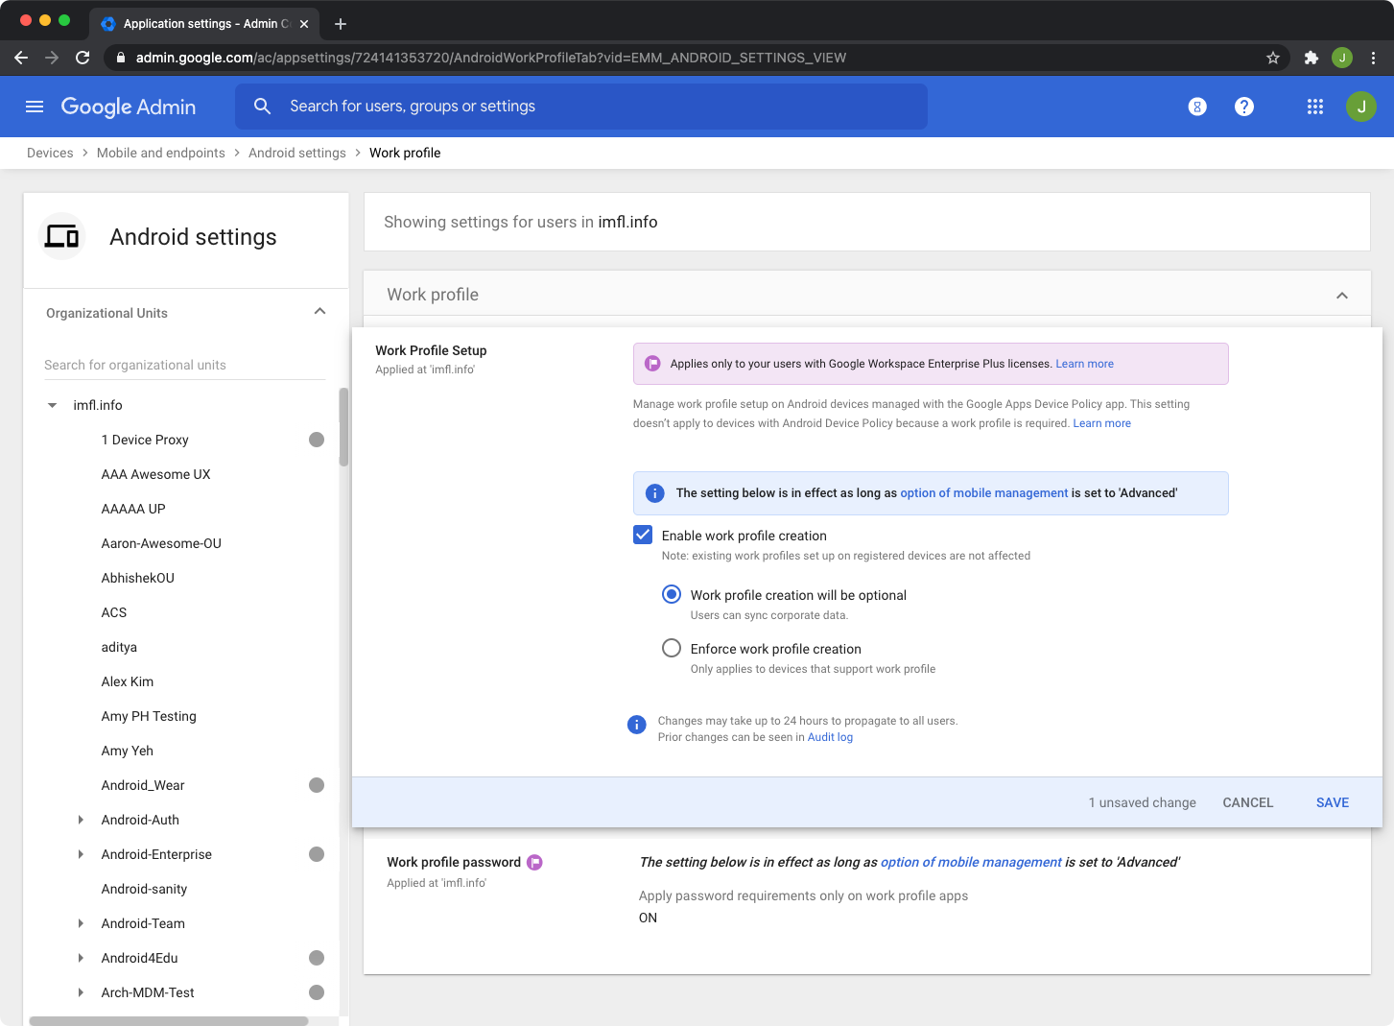Uncheck Enable work profile creation

(x=643, y=536)
